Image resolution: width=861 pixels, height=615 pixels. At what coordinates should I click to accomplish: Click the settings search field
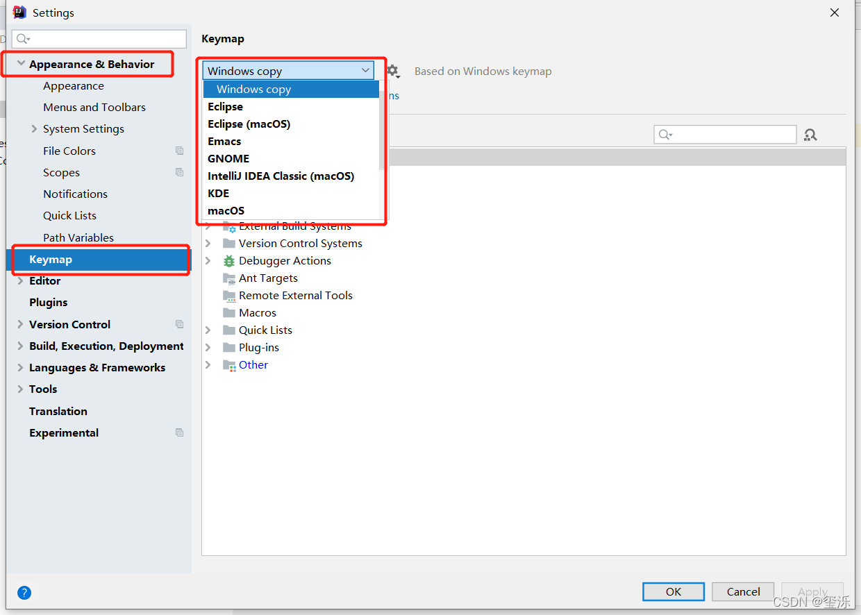pos(99,39)
